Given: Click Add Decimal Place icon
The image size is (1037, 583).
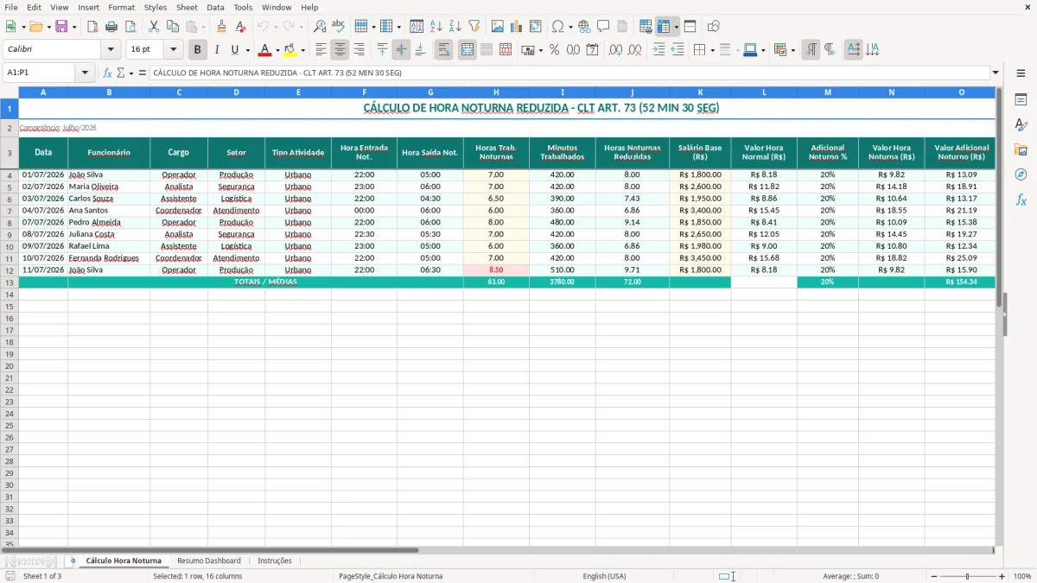Looking at the screenshot, I should [616, 50].
